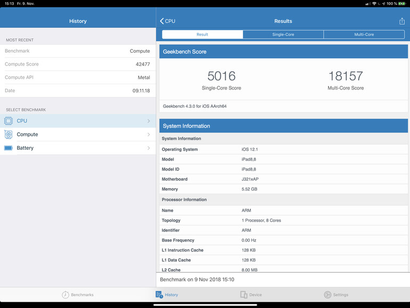Tap the Single-Core Score 5016 value

coord(222,76)
